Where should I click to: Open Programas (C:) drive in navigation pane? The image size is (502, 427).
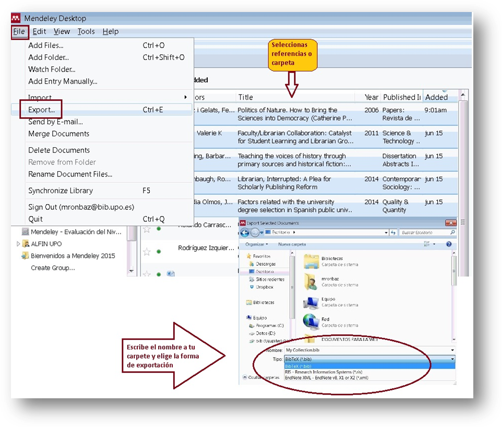270,325
